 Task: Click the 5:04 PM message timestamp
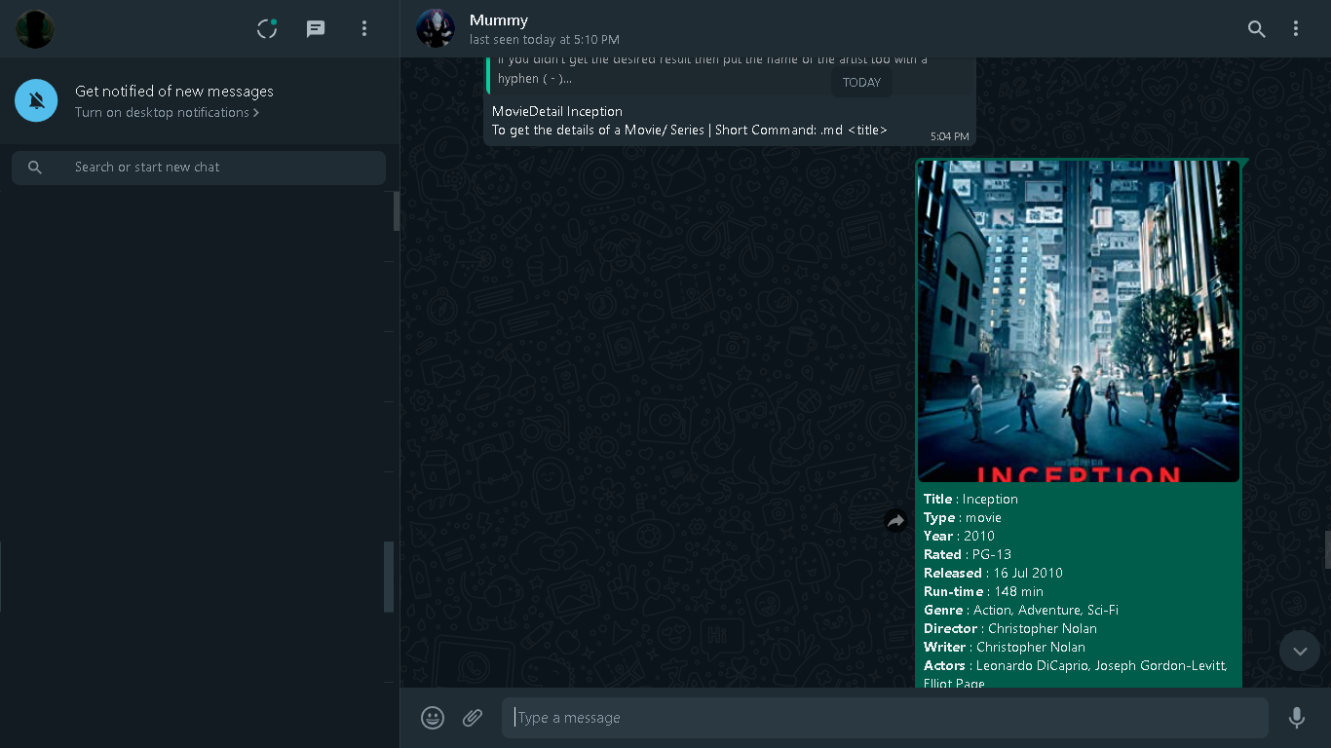(x=950, y=136)
